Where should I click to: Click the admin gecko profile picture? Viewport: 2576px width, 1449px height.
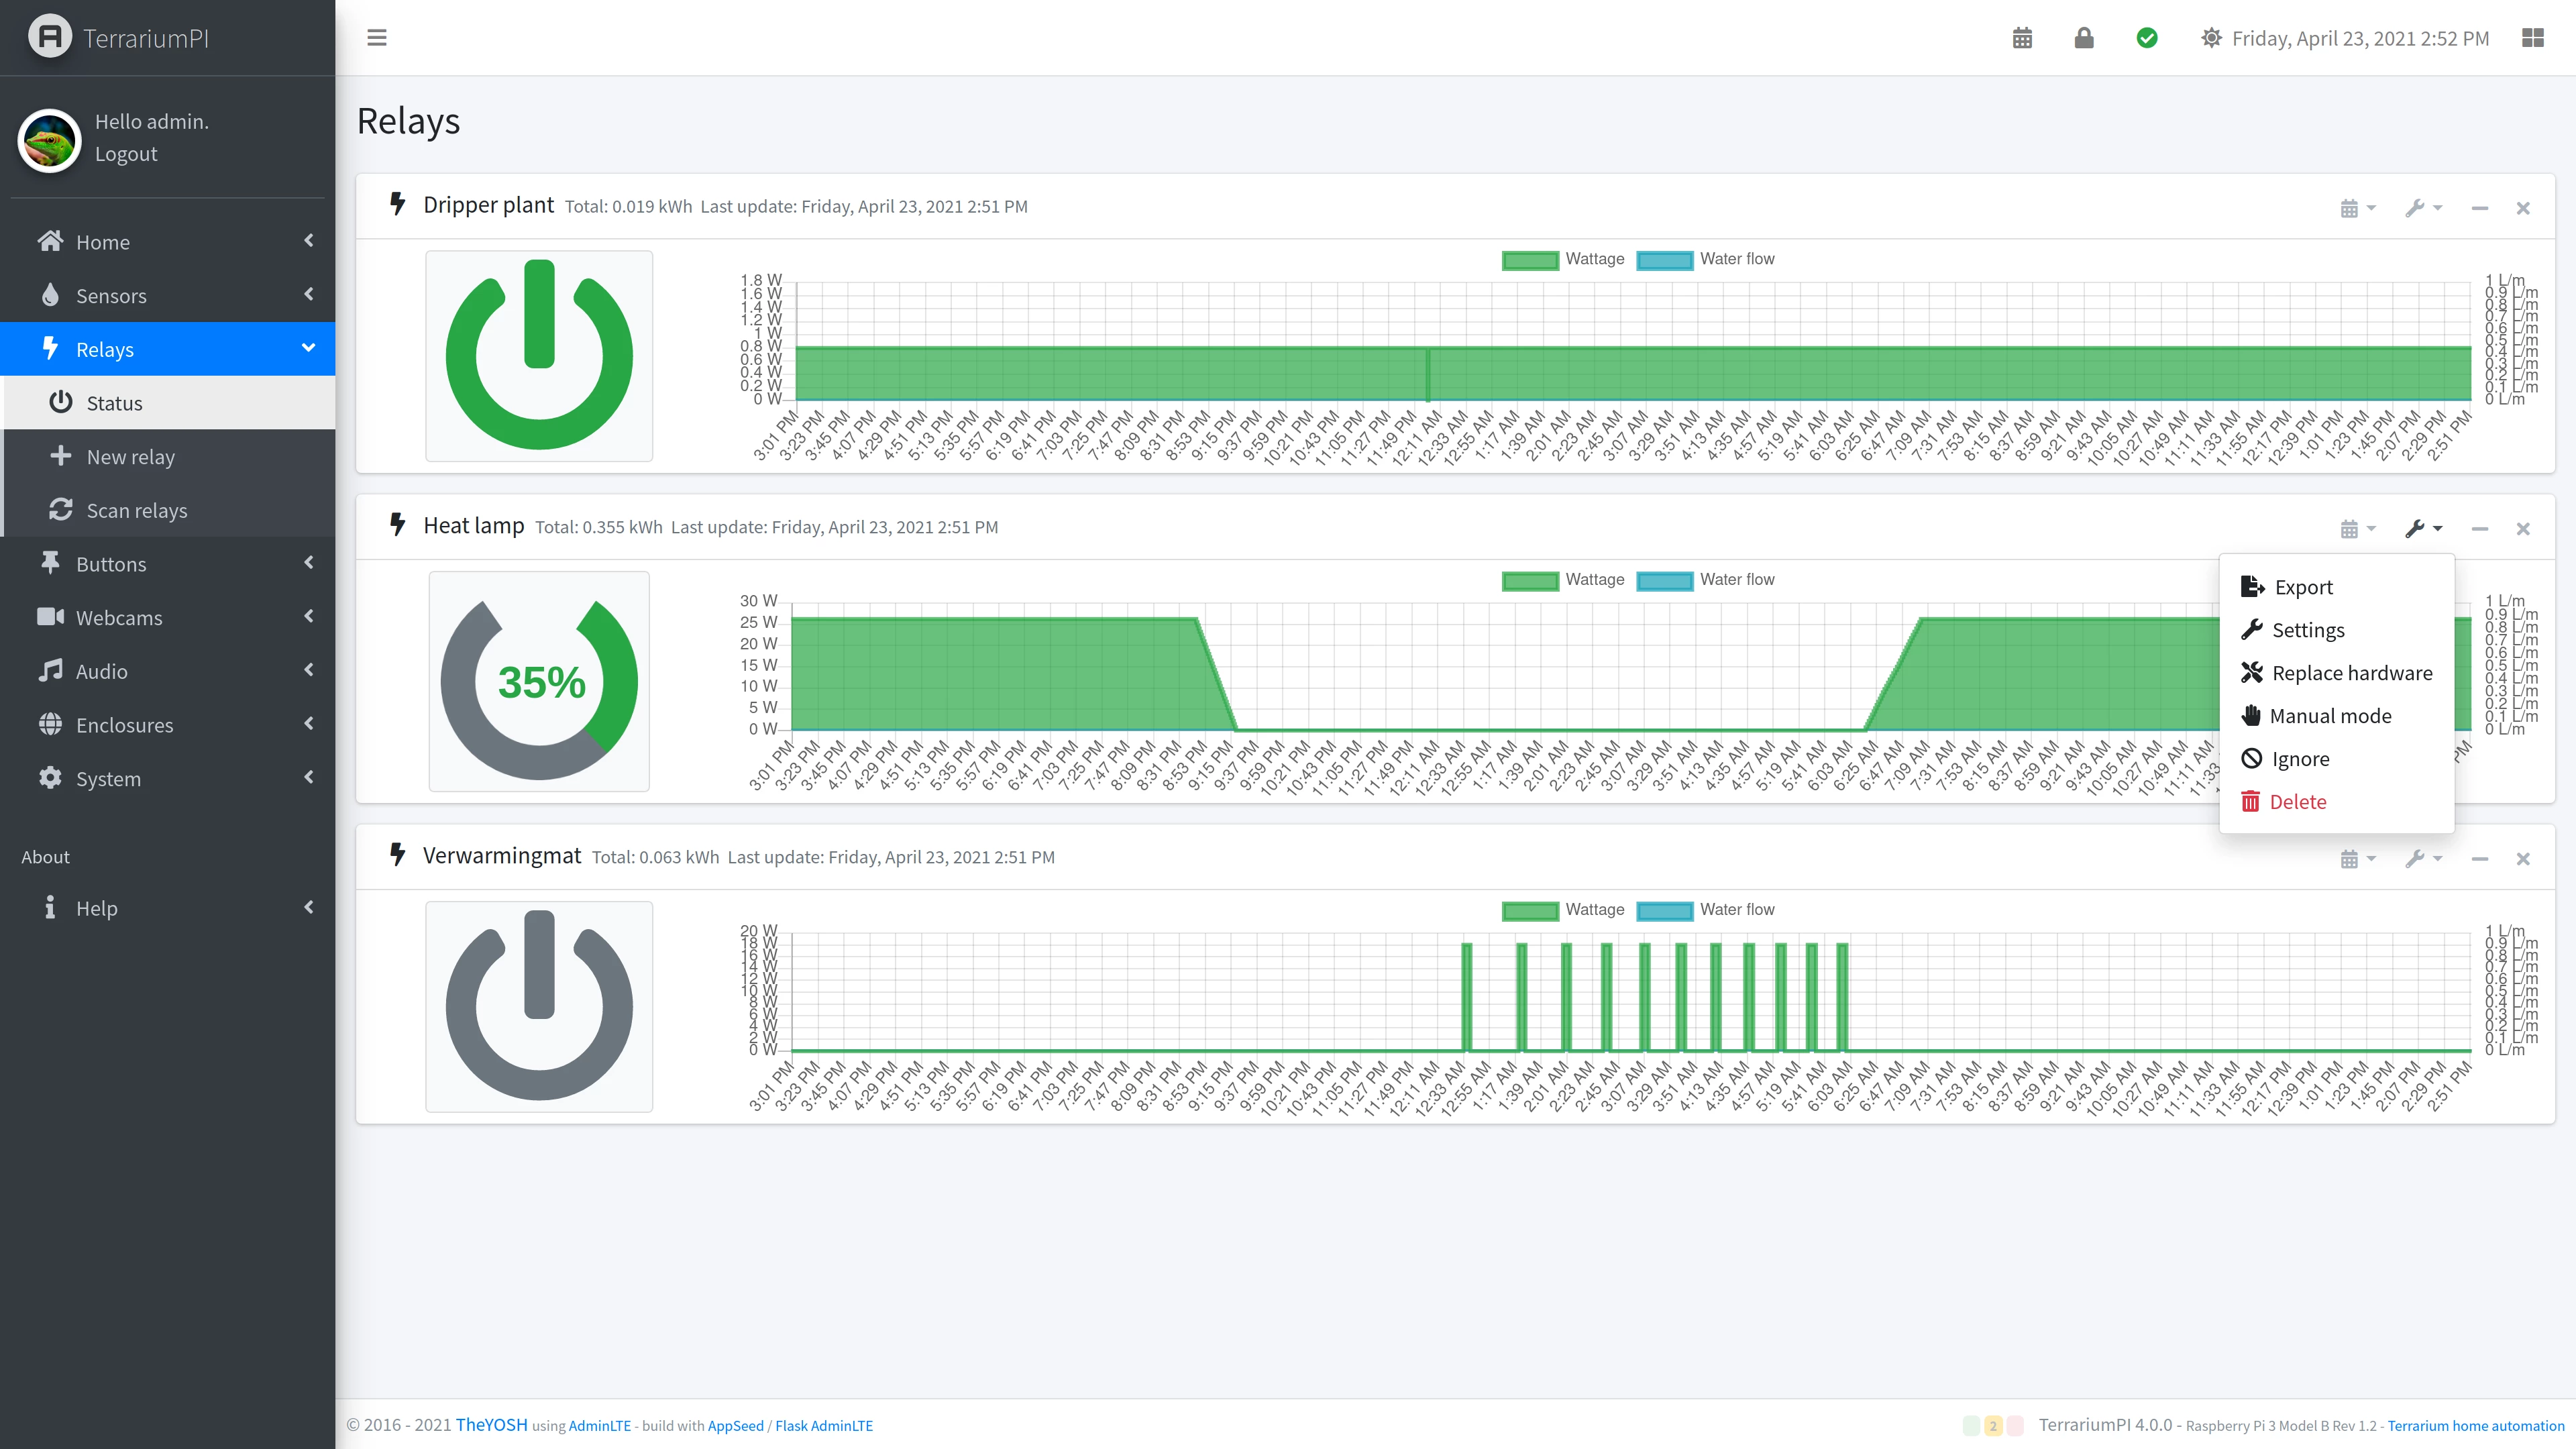tap(49, 141)
